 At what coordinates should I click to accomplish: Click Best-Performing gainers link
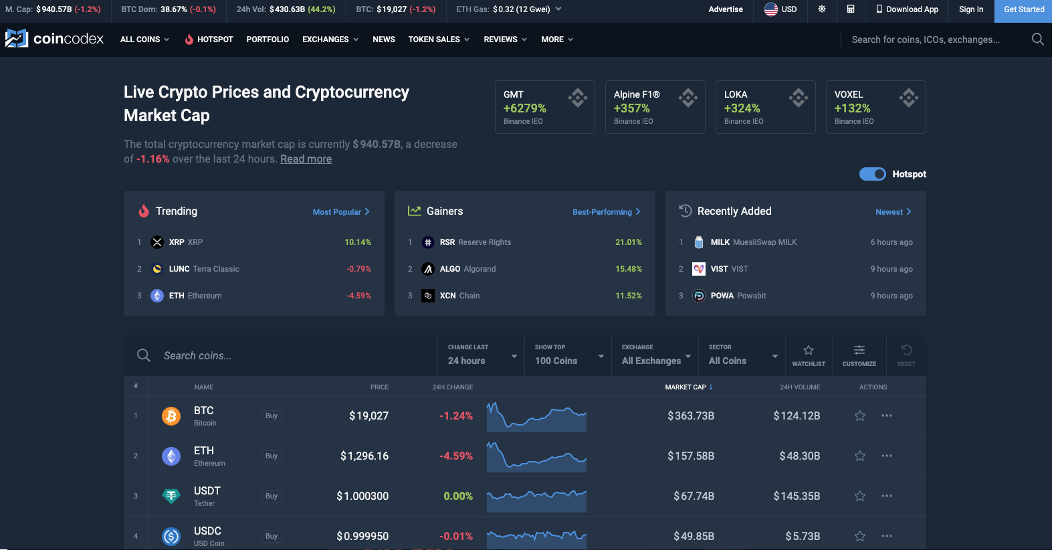pyautogui.click(x=607, y=212)
